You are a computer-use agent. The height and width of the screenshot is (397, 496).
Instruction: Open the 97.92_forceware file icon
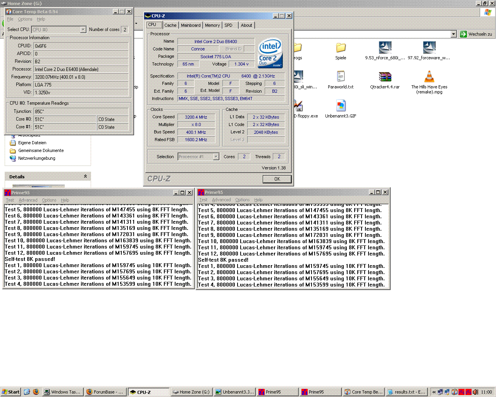[x=429, y=47]
